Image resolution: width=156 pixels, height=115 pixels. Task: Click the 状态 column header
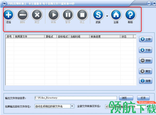click(x=127, y=36)
